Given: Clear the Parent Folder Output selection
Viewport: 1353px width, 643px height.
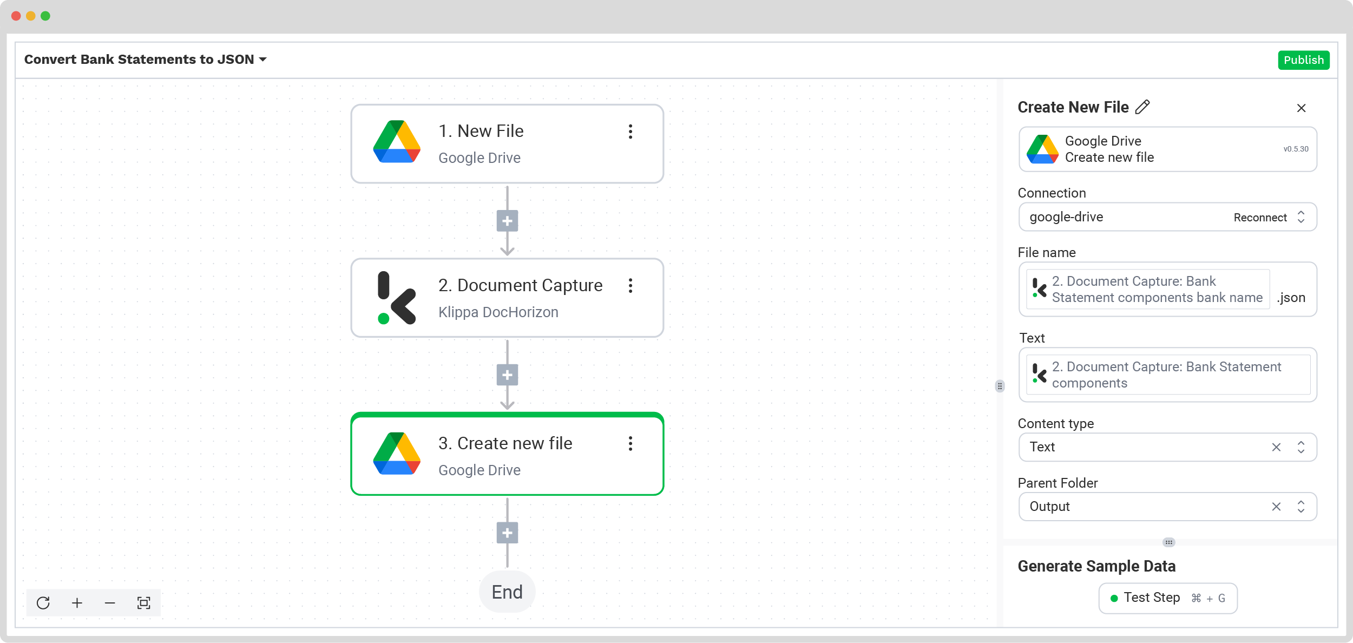Looking at the screenshot, I should click(1276, 507).
